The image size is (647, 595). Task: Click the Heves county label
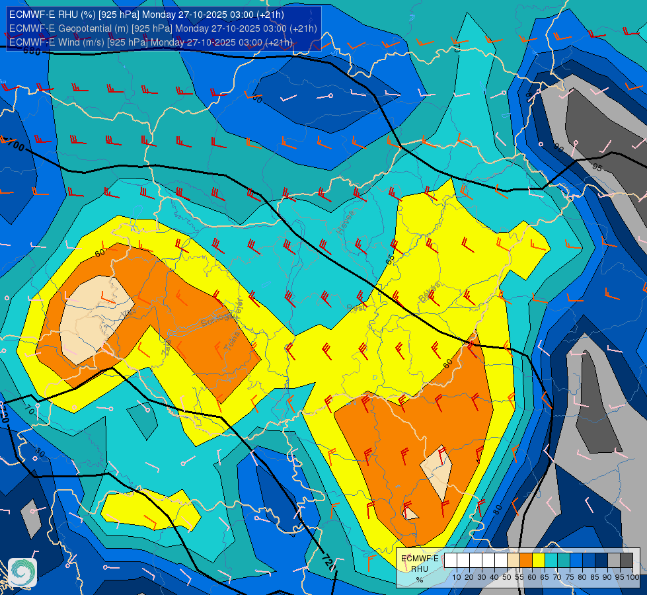tap(346, 221)
